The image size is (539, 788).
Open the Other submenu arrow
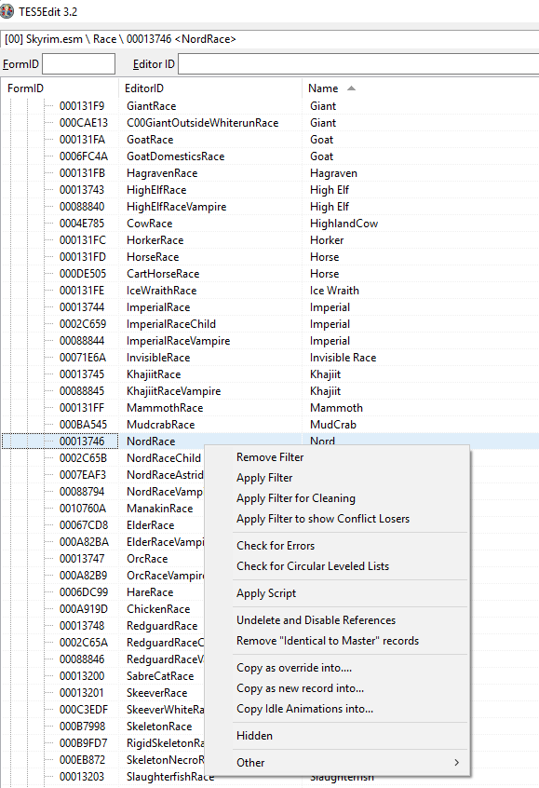pos(456,762)
